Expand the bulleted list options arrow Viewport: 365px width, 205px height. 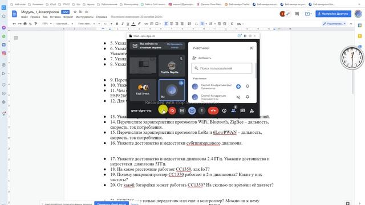coord(206,24)
